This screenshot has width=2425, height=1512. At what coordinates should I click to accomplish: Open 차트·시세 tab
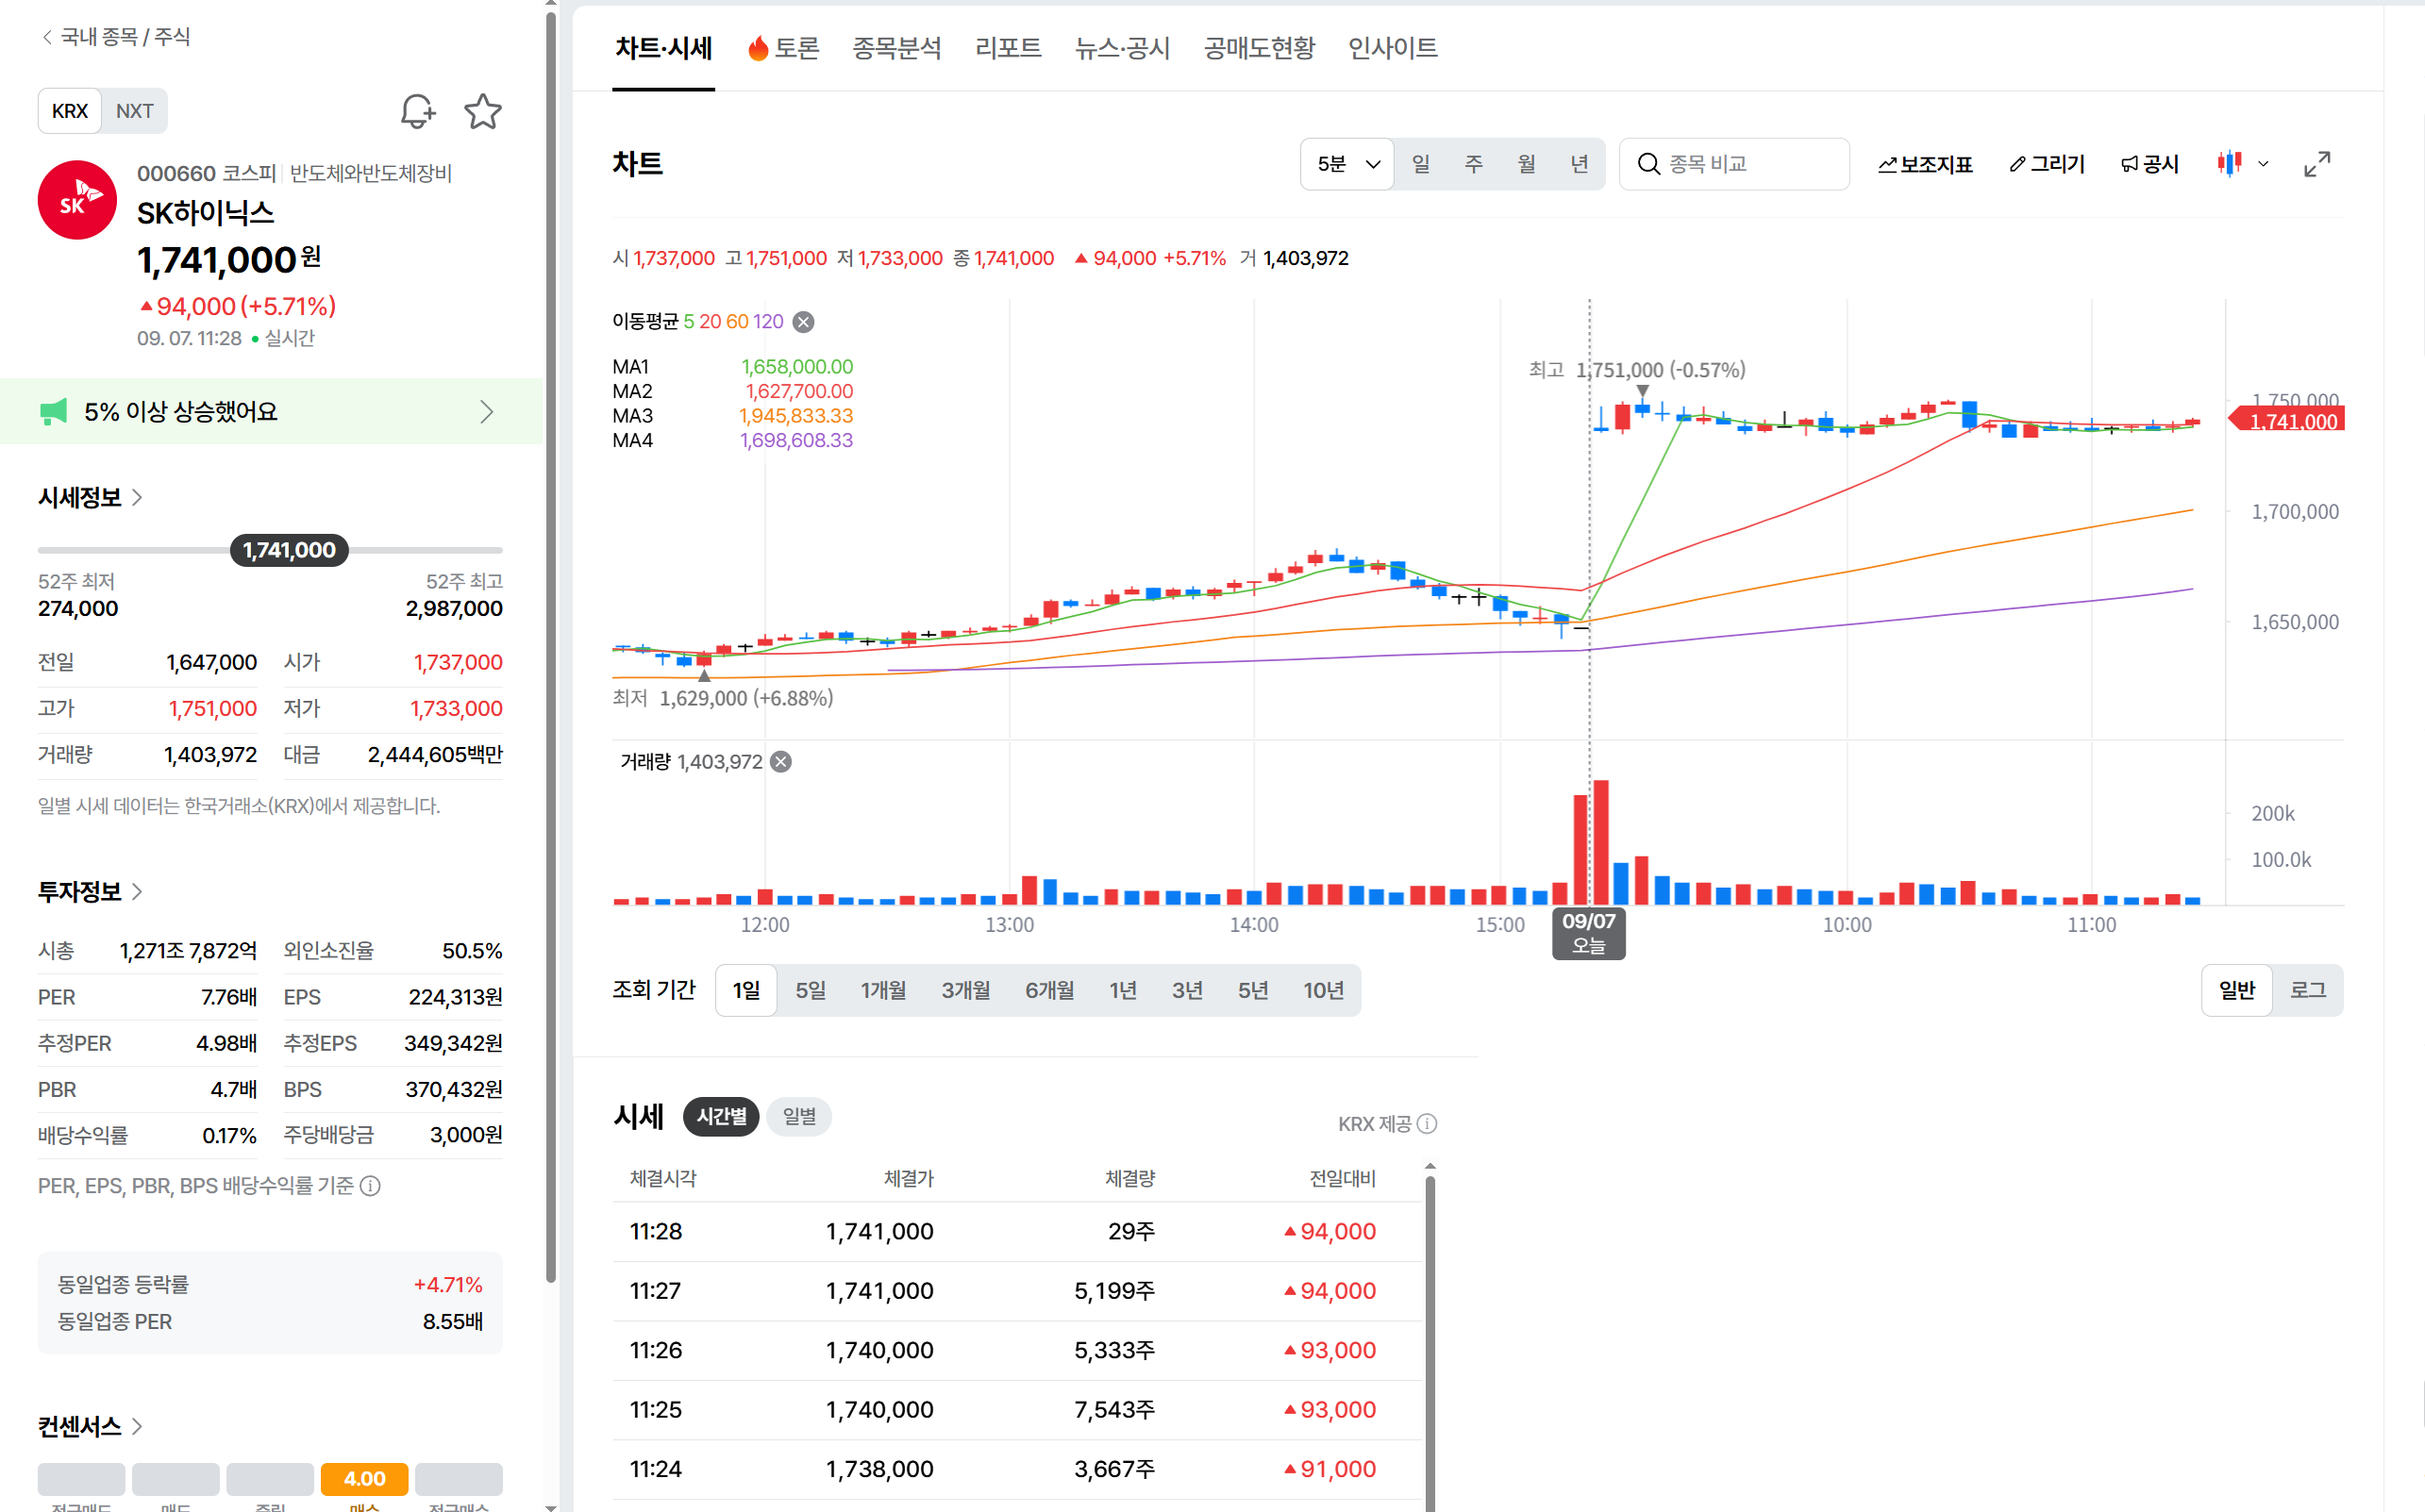663,48
